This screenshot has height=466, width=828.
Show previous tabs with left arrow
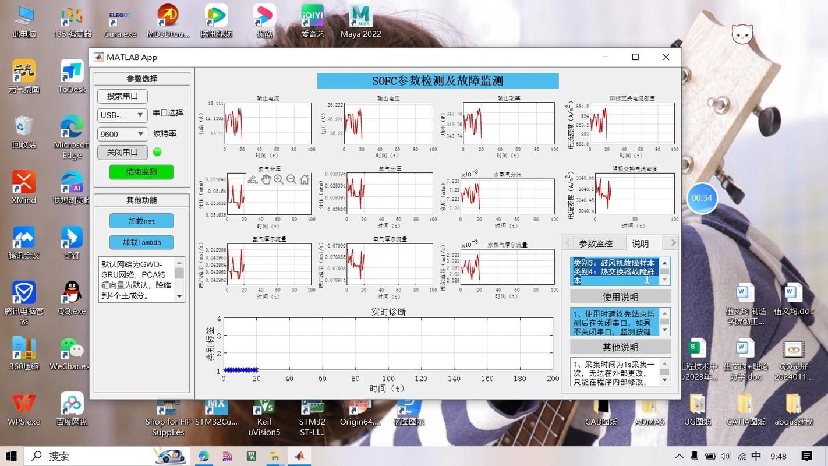pyautogui.click(x=568, y=243)
